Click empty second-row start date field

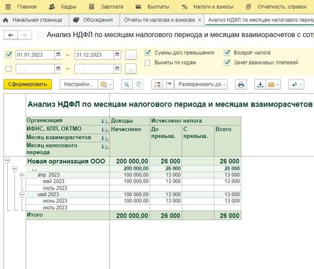coord(35,69)
